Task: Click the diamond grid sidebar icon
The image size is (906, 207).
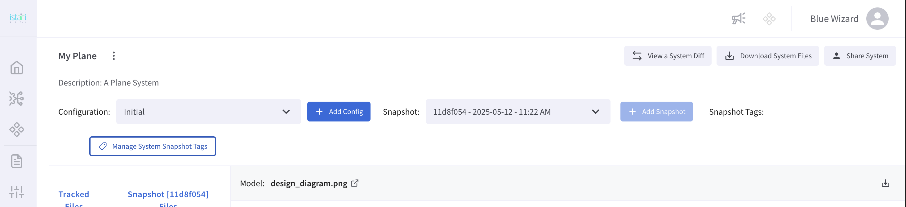Action: (x=16, y=129)
